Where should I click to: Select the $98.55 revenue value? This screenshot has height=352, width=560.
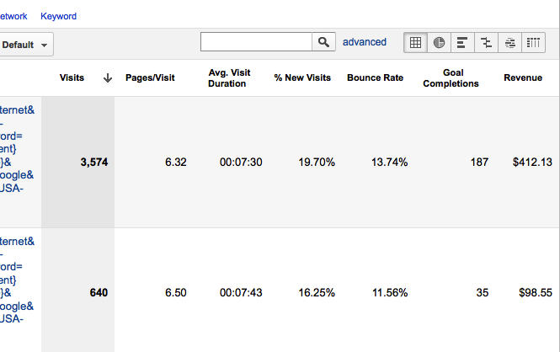pos(536,293)
